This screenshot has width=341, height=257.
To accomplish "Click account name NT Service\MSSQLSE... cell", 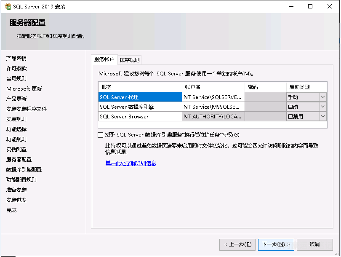I will pyautogui.click(x=213, y=107).
